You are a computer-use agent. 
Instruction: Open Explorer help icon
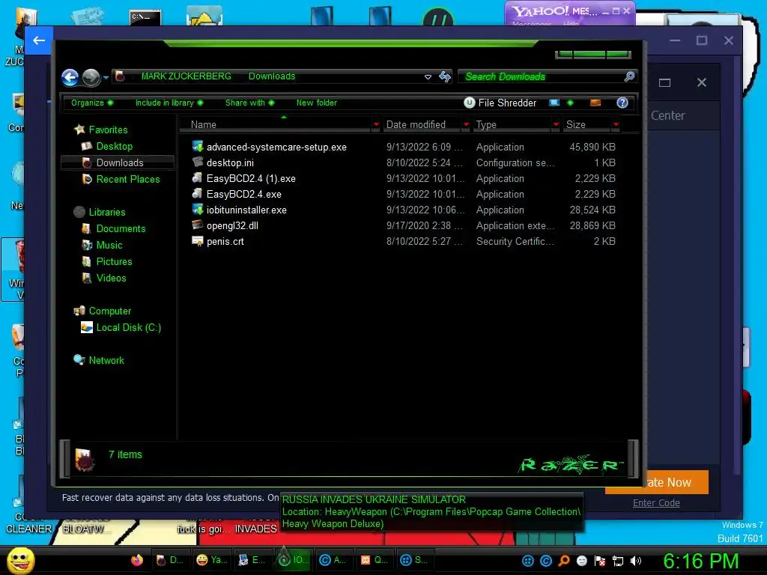(x=622, y=103)
